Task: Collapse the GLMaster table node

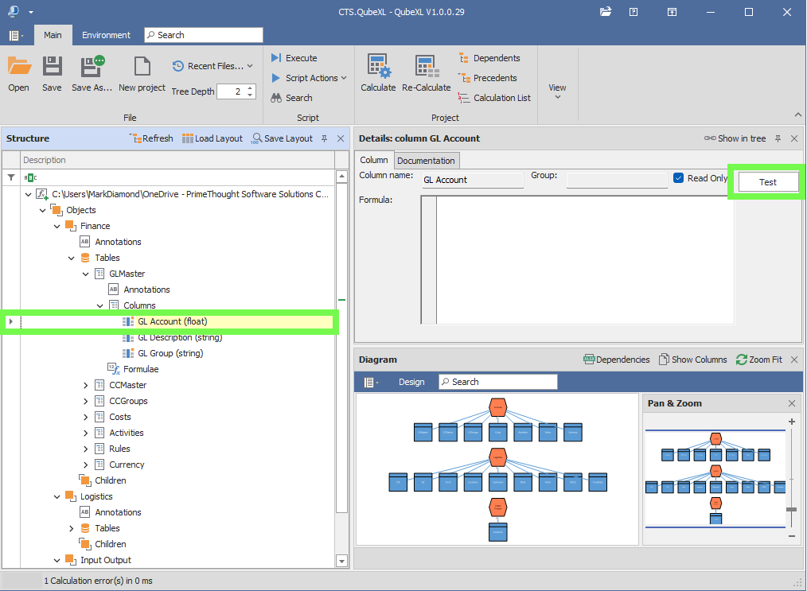Action: pos(86,274)
